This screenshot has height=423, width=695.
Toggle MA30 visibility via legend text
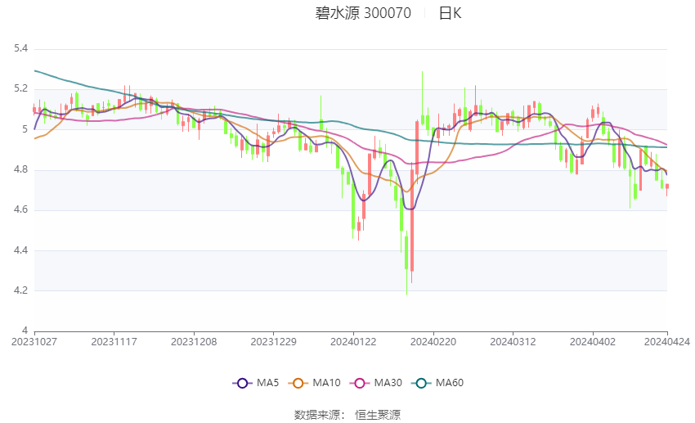click(x=386, y=383)
